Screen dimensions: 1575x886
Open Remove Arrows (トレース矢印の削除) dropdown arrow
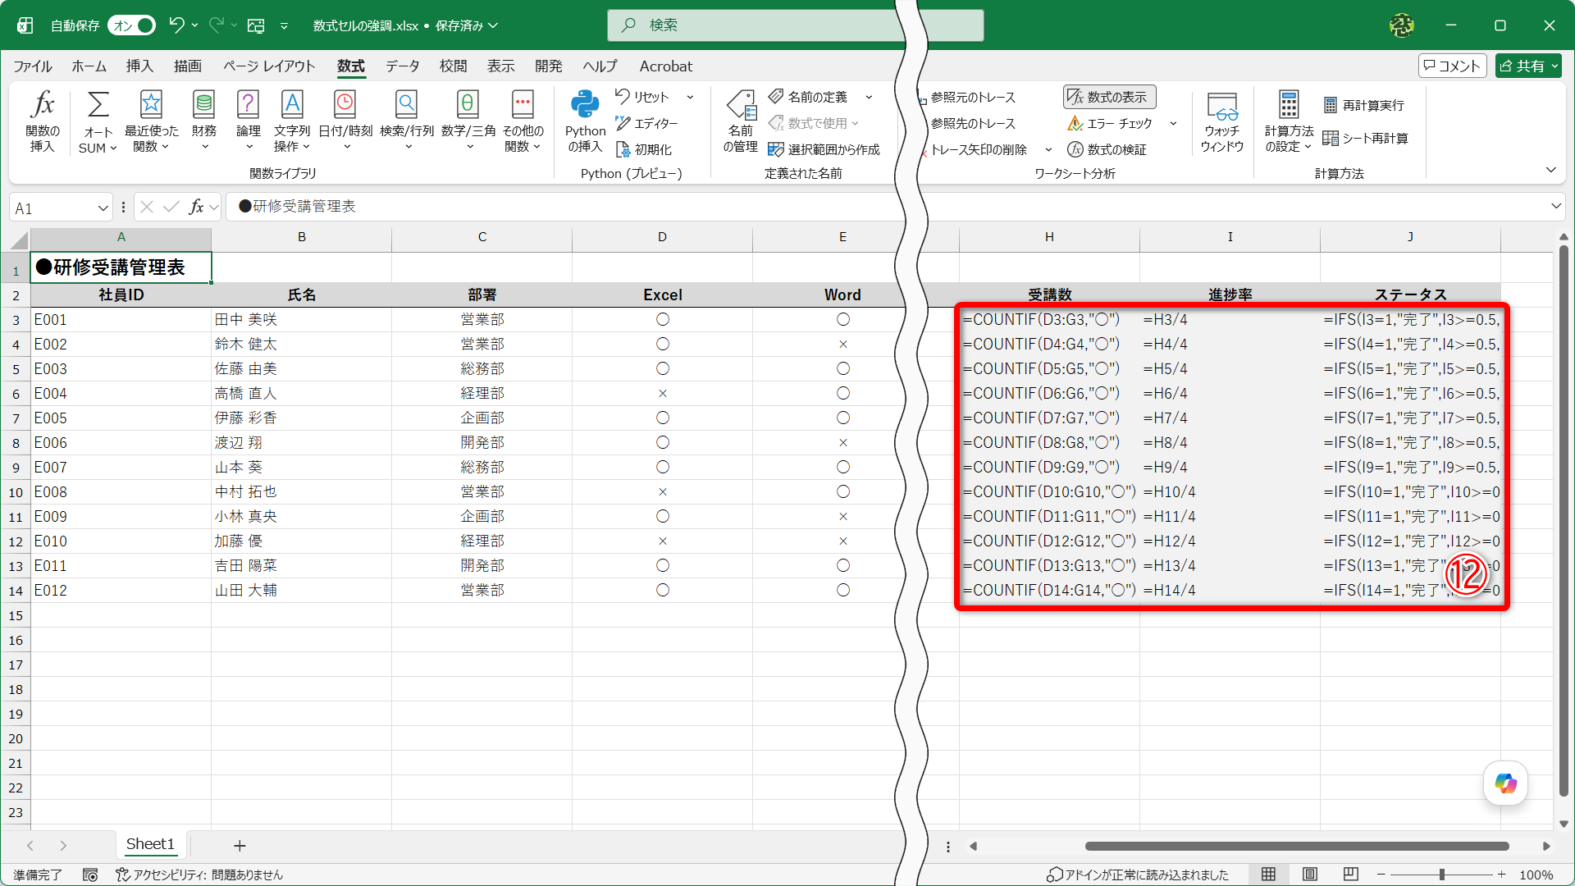click(x=1048, y=149)
